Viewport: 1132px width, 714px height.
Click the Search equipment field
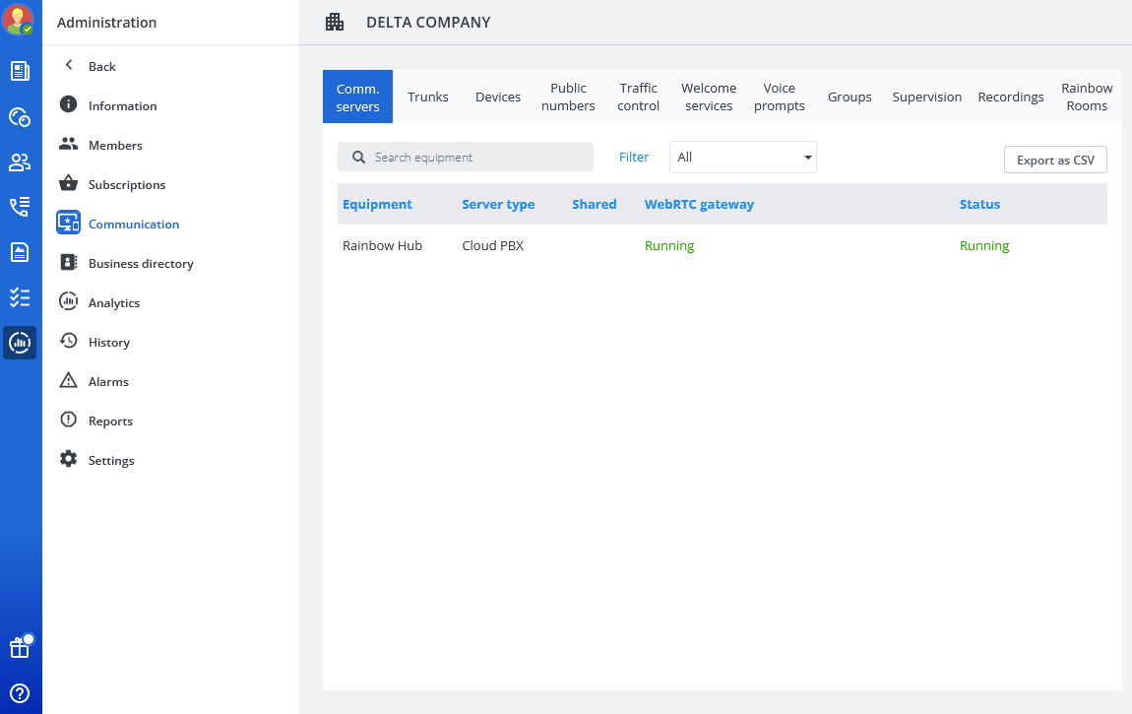466,158
